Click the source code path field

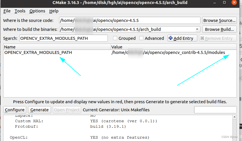pos(130,20)
